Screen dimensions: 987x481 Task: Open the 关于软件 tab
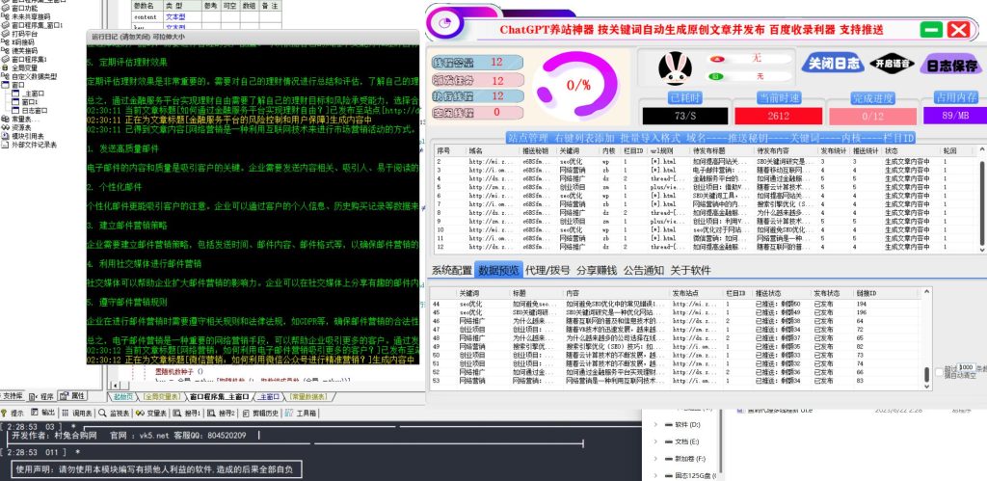click(690, 270)
